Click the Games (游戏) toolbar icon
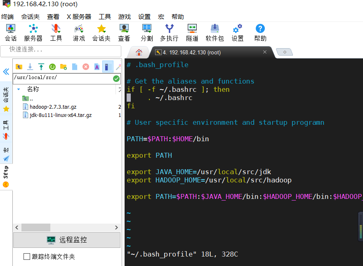This screenshot has width=363, height=266. 79,33
